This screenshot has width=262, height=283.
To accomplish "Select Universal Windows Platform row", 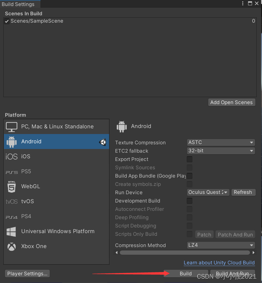I will pos(56,231).
